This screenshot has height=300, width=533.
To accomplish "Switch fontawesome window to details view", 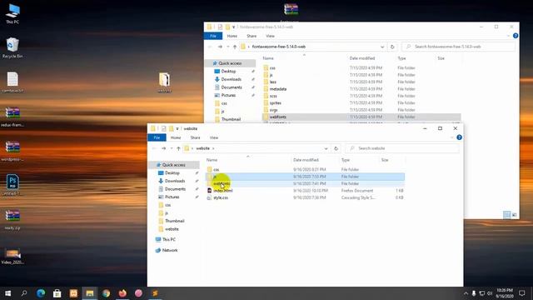I will [507, 215].
